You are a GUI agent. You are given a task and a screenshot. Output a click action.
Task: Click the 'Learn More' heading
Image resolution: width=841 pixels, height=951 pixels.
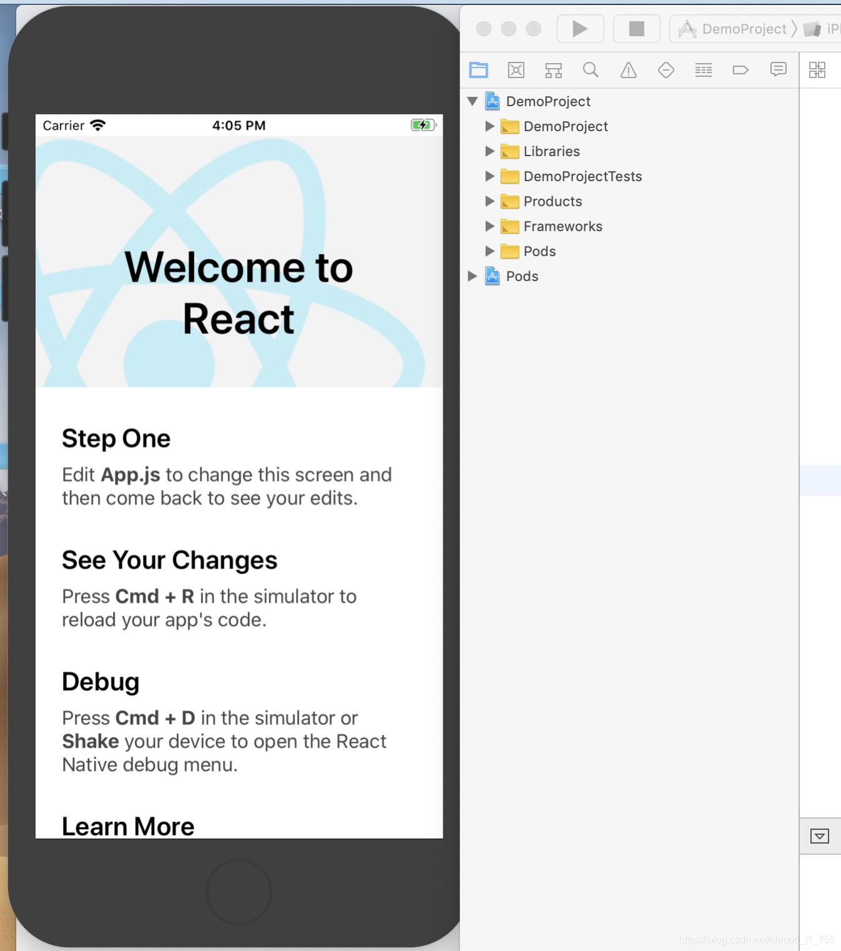[x=128, y=826]
